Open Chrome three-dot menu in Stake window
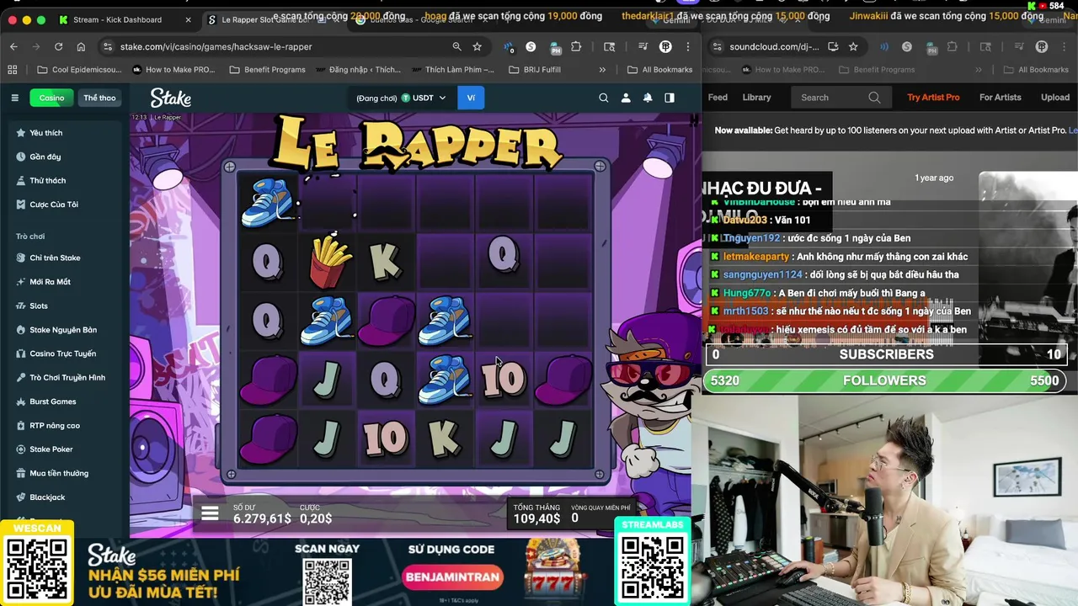Image resolution: width=1078 pixels, height=606 pixels. 688,47
